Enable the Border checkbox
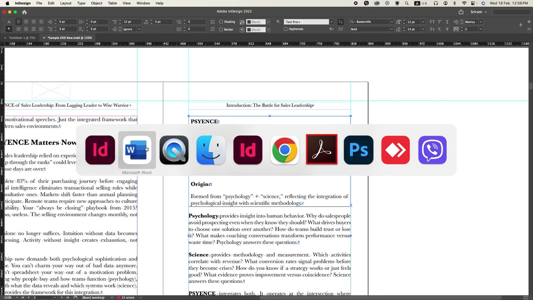Screen dimensions: 533x300 [x=221, y=30]
